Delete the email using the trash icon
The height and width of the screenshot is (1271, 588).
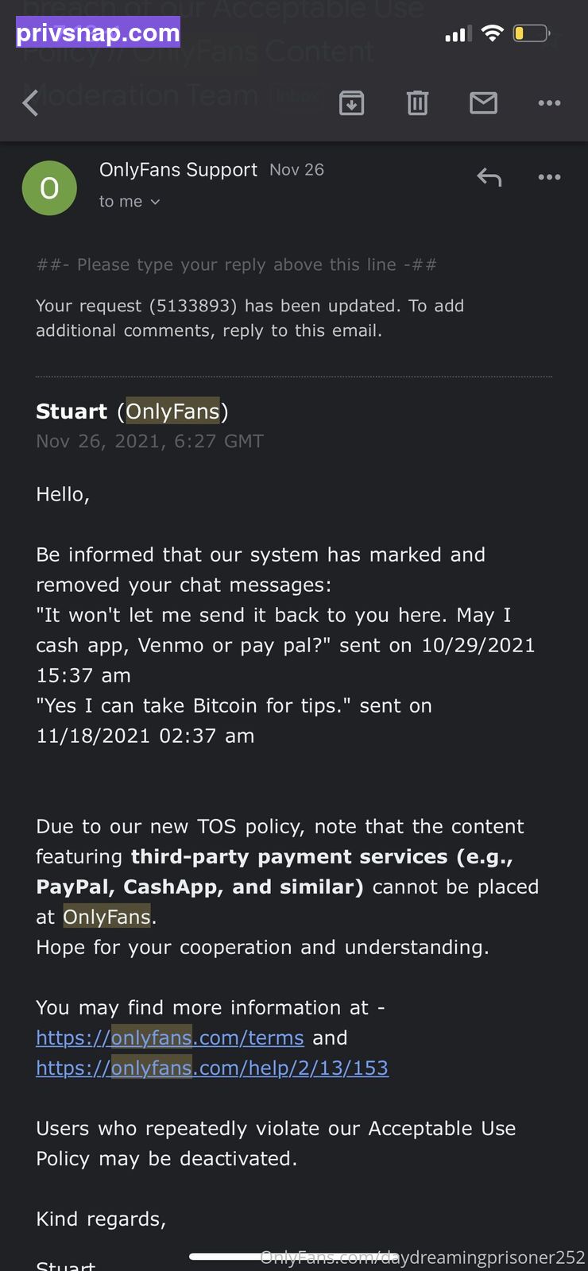click(x=417, y=103)
